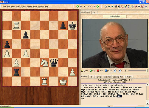Select the Table tab
The image size is (149, 108).
(x=91, y=77)
